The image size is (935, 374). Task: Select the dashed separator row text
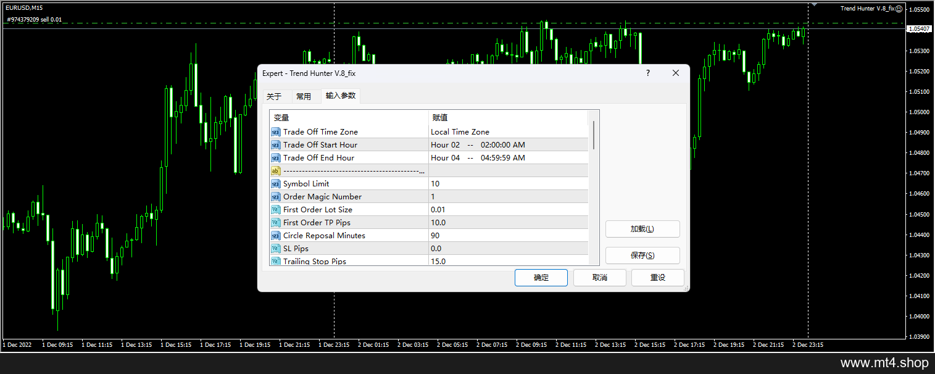[x=354, y=171]
